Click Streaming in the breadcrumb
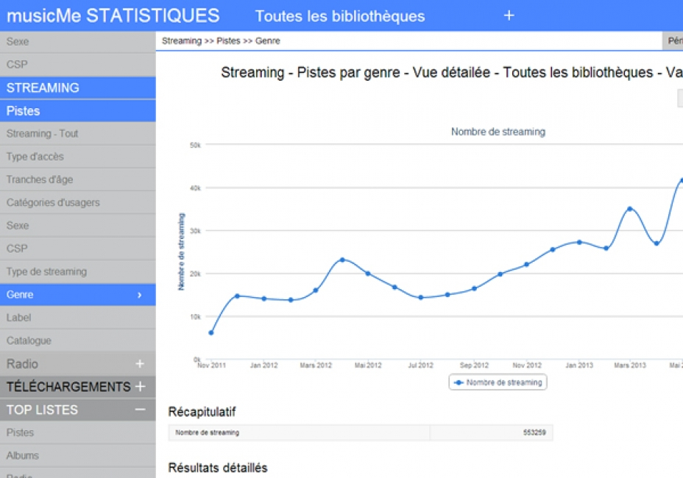683x478 pixels. coord(182,41)
